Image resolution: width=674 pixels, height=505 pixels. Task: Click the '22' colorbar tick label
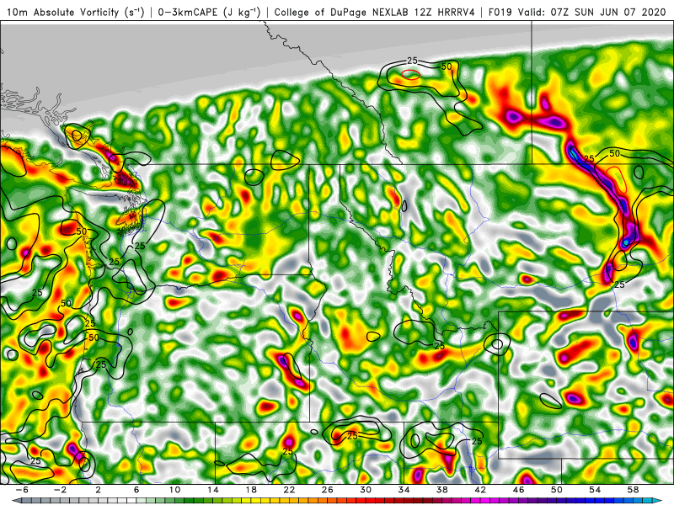click(289, 490)
